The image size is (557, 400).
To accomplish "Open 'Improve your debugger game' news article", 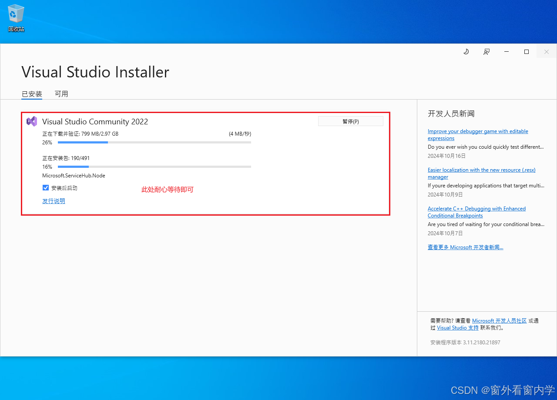I will [x=478, y=135].
